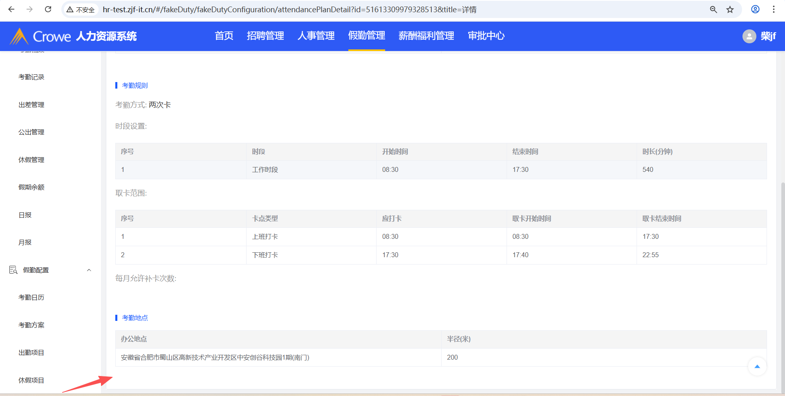The height and width of the screenshot is (396, 785).
Task: Click the user avatar next to 柴jf
Action: [x=749, y=36]
